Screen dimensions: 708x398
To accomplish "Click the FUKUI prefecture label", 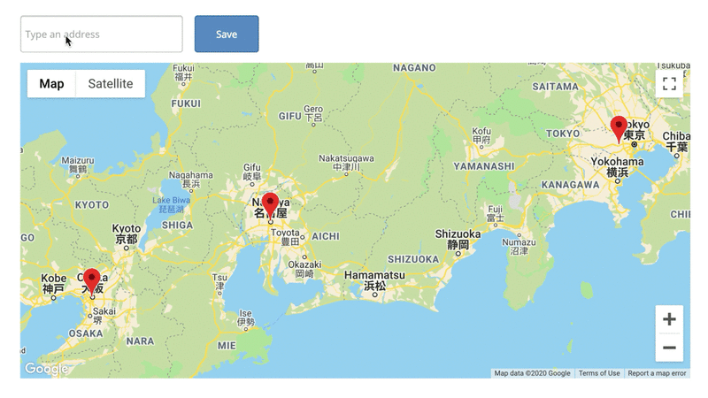I will point(186,103).
